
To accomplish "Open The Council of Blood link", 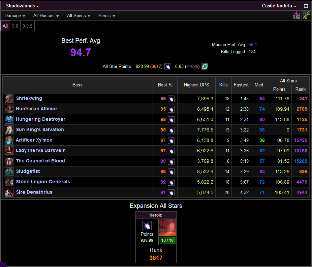I will [x=40, y=161].
